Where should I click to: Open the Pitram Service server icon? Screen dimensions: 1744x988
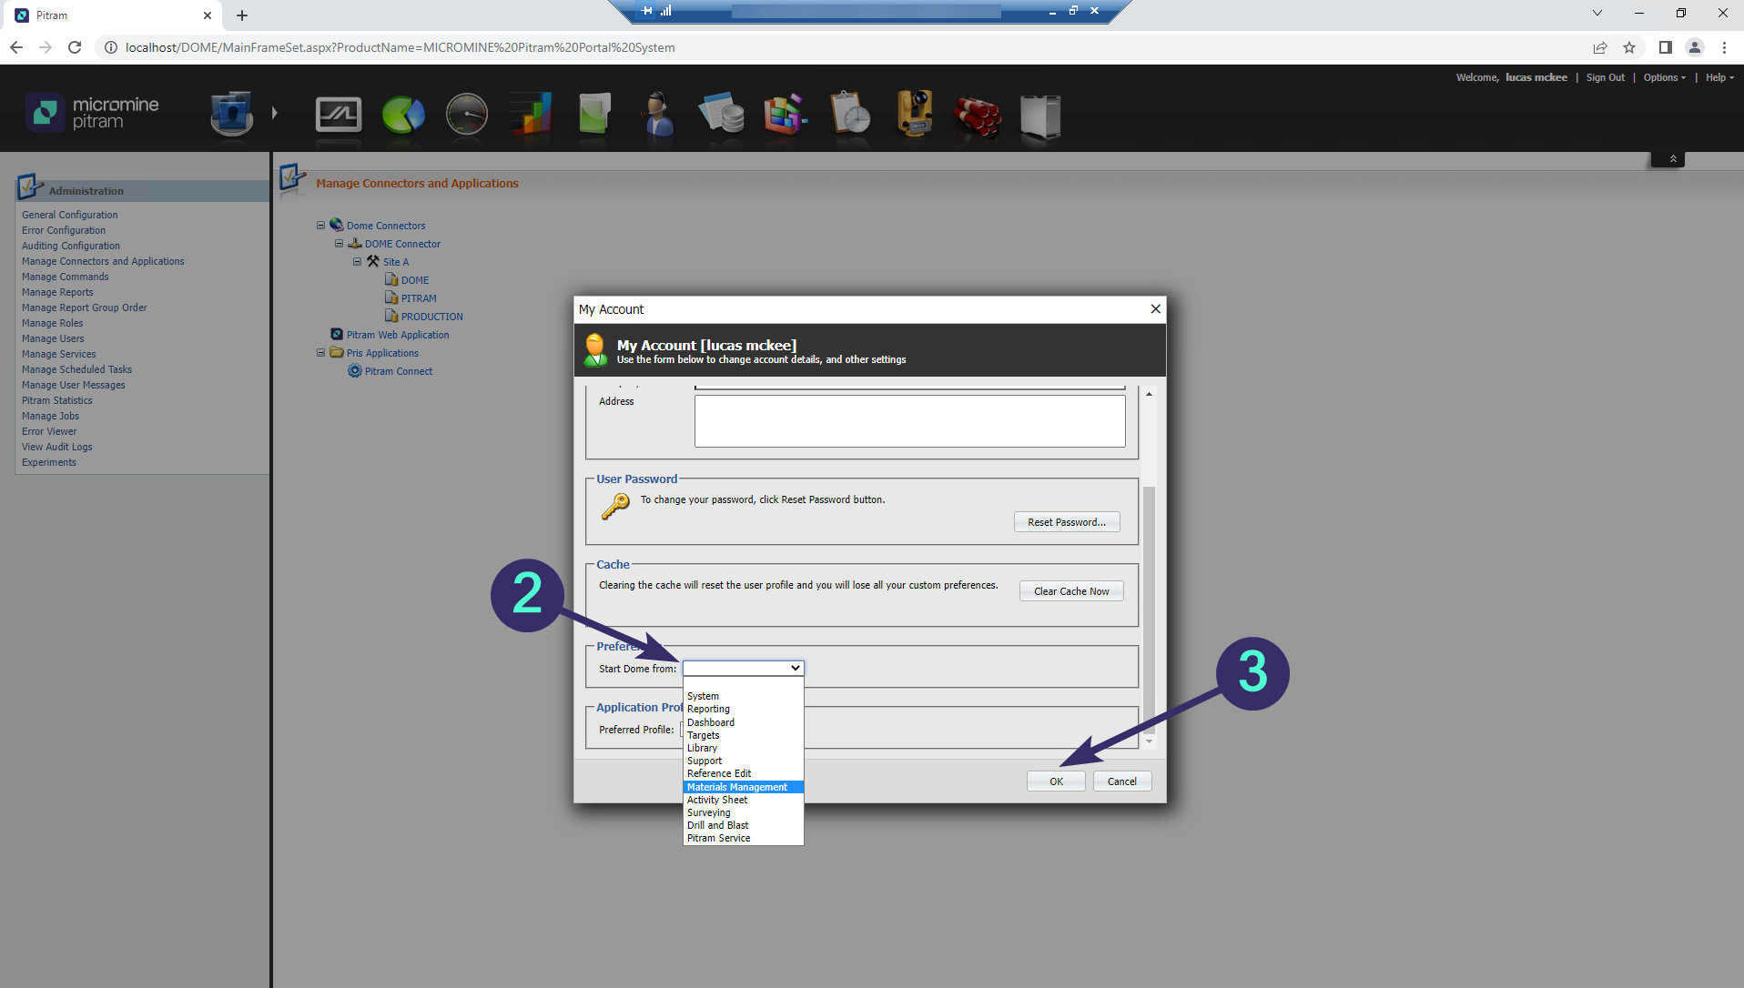pos(1040,114)
